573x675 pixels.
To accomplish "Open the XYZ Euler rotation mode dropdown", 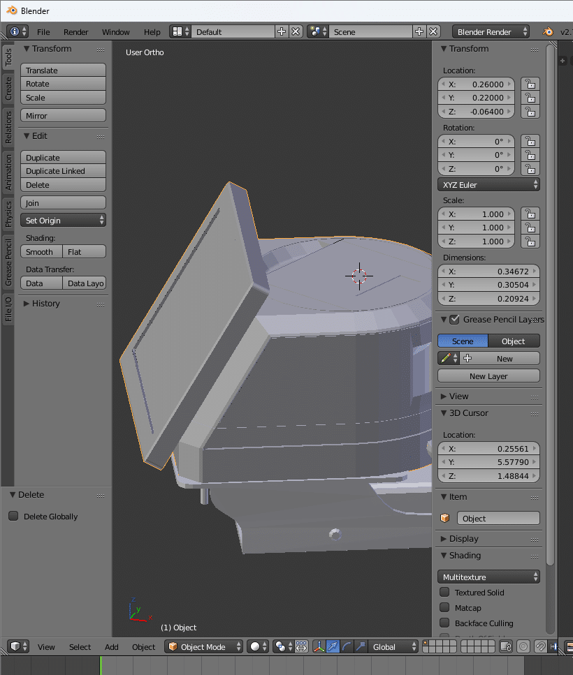I will coord(489,185).
